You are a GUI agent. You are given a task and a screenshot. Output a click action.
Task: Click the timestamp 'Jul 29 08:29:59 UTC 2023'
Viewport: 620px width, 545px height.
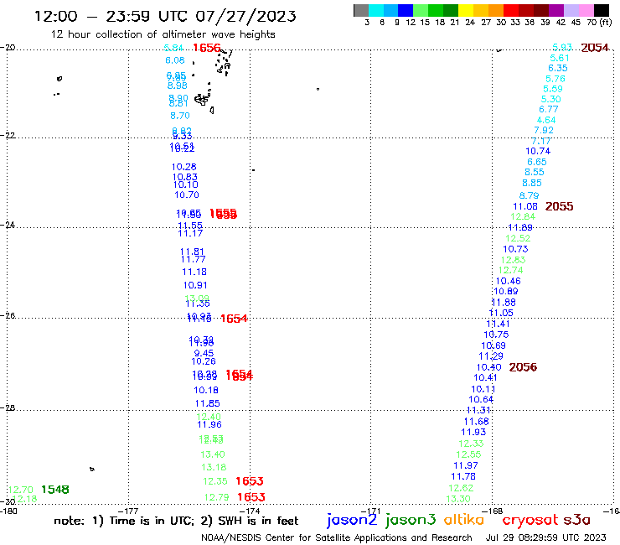tap(545, 537)
